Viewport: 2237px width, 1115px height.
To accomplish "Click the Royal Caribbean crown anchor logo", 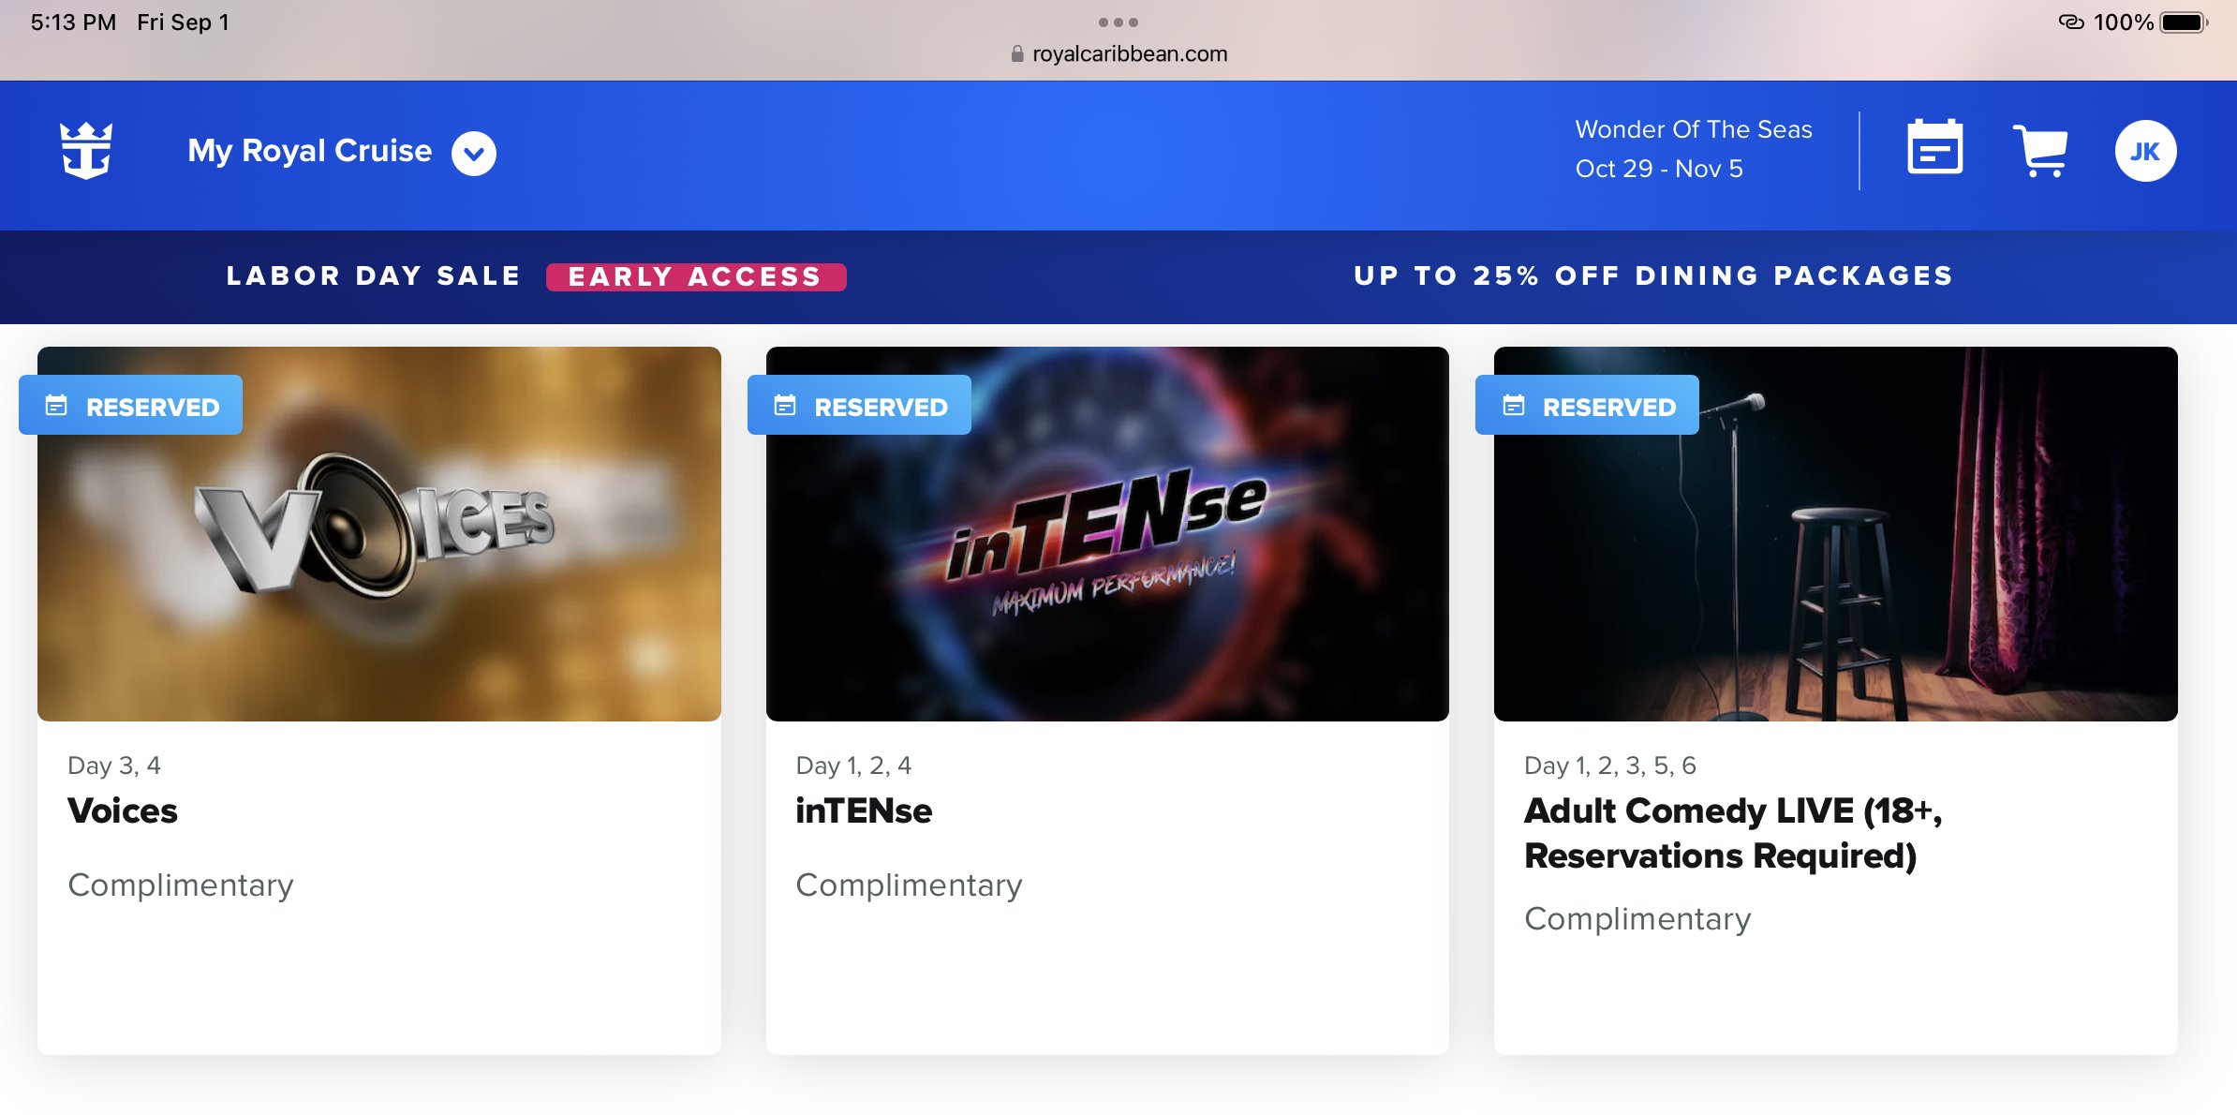I will pyautogui.click(x=86, y=151).
